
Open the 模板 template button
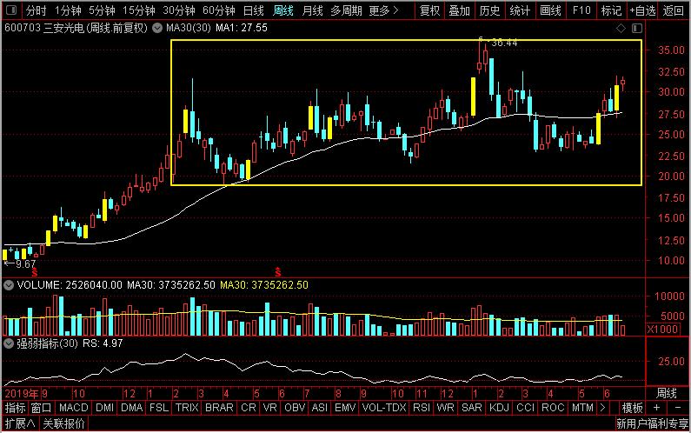632,408
